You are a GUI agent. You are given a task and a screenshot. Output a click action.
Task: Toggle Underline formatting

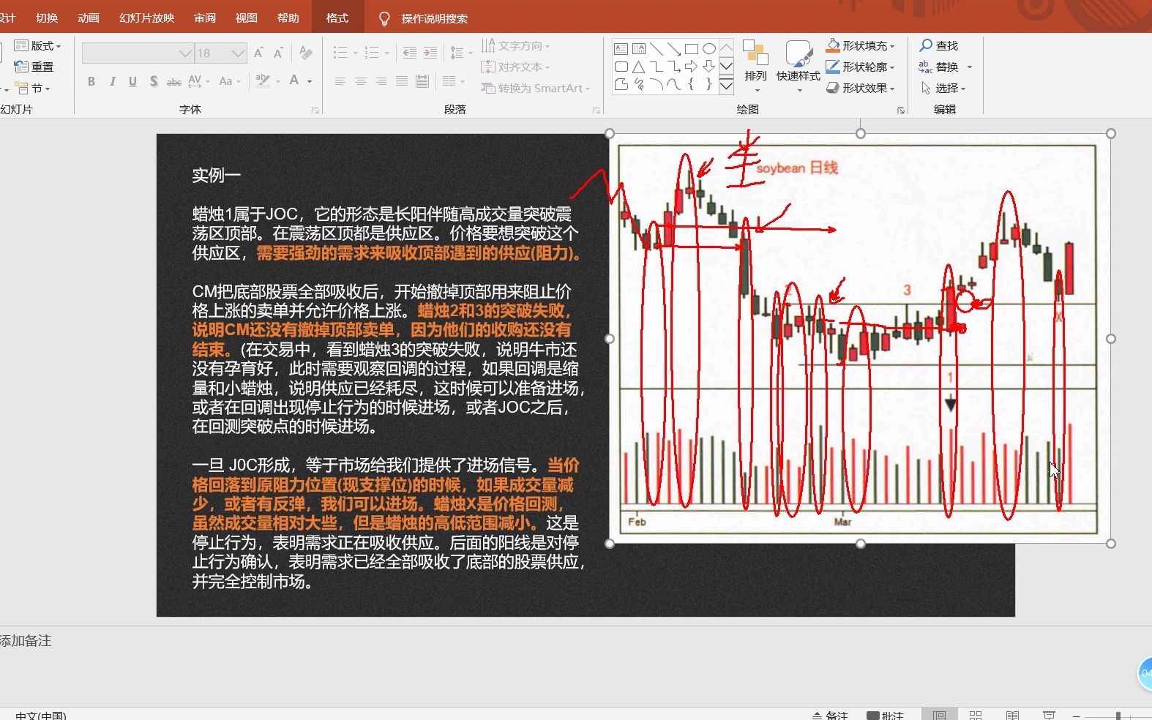pyautogui.click(x=132, y=81)
